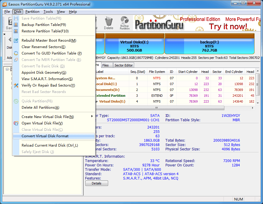Click the horizontal scrollbar right arrow
This screenshot has height=204, width=263.
pyautogui.click(x=253, y=108)
